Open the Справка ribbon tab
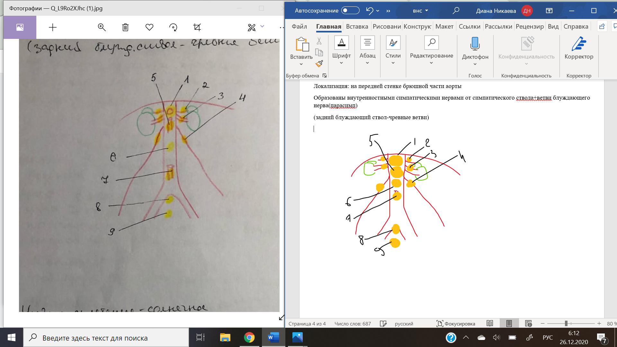Image resolution: width=617 pixels, height=347 pixels. tap(576, 26)
